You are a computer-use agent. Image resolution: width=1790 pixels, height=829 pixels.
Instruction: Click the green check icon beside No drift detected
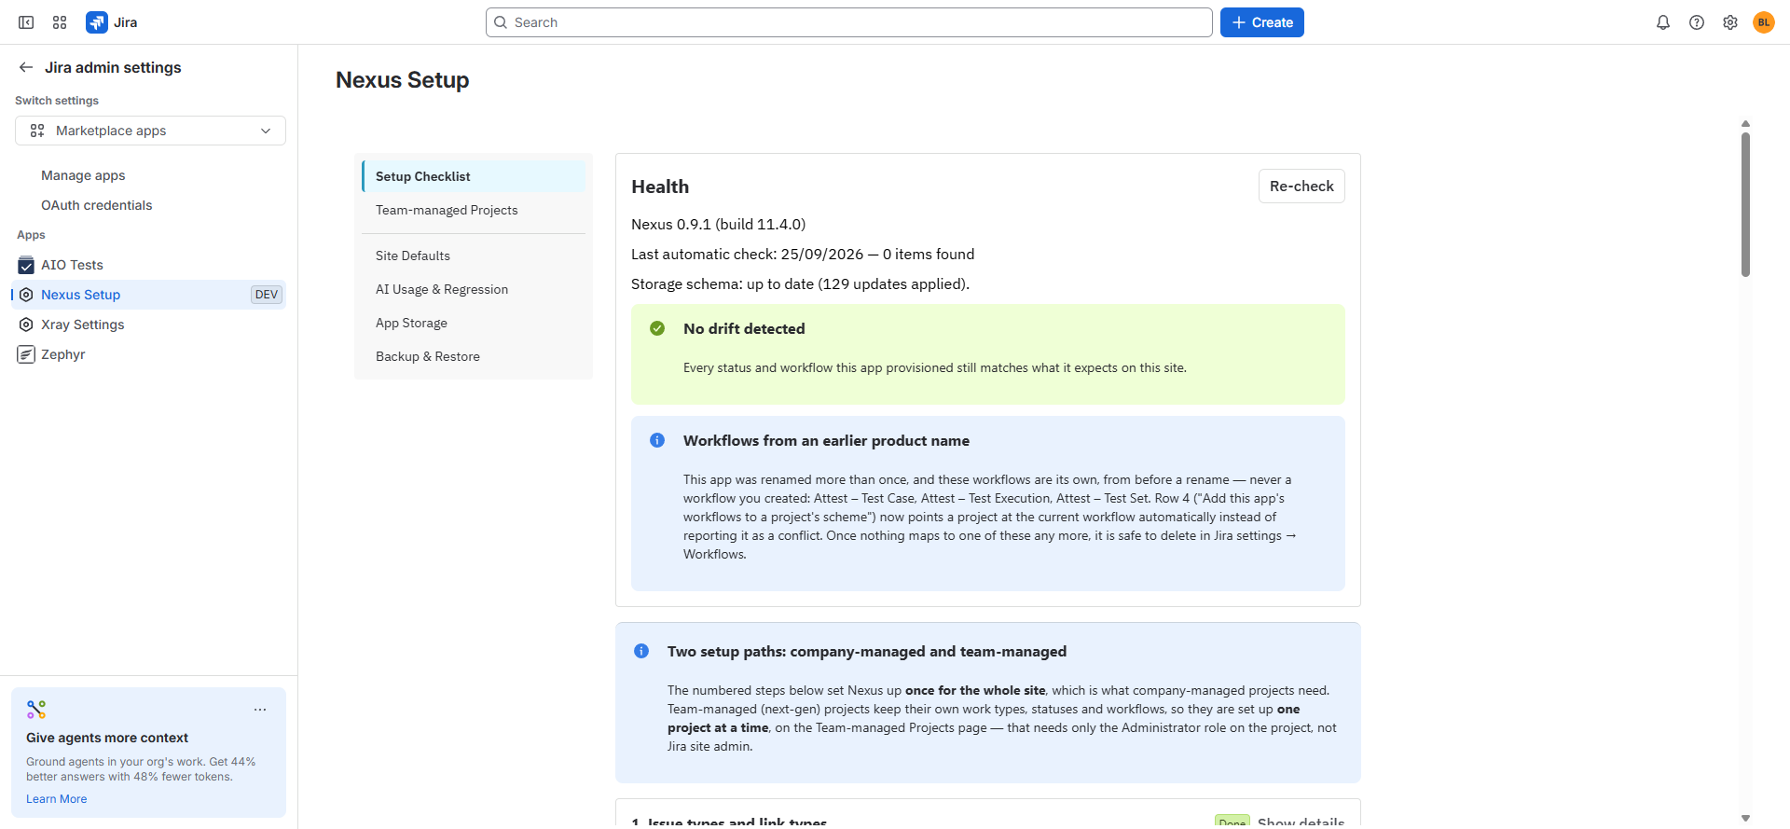point(657,328)
